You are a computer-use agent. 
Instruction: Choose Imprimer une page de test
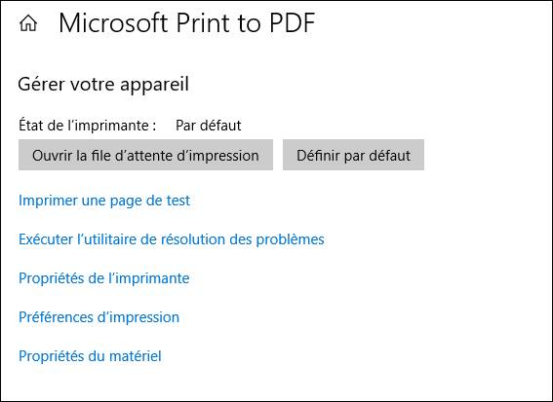click(104, 201)
